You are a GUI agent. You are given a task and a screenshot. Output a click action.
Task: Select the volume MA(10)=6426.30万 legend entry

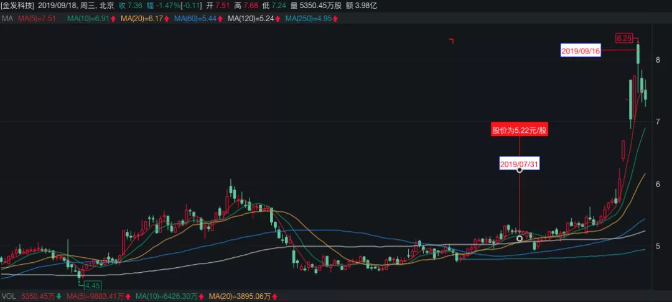tap(166, 296)
